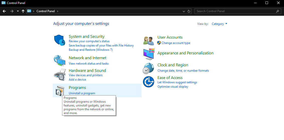Click the Control Panel title bar icon
The image size is (284, 140).
click(4, 3)
